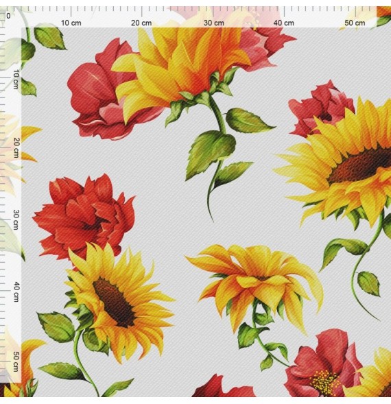391x404 pixels.
Task: Click the 50 cm label on top ruler
Action: [355, 23]
